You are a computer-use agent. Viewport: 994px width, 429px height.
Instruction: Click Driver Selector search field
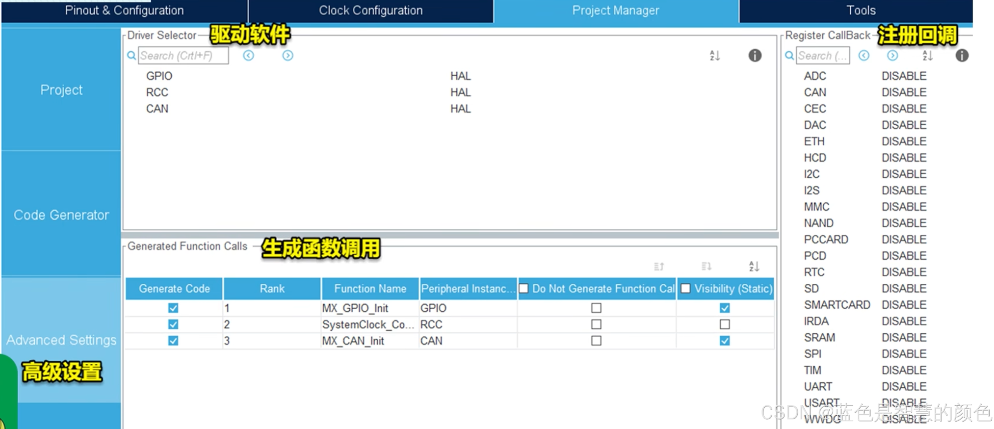(x=183, y=56)
